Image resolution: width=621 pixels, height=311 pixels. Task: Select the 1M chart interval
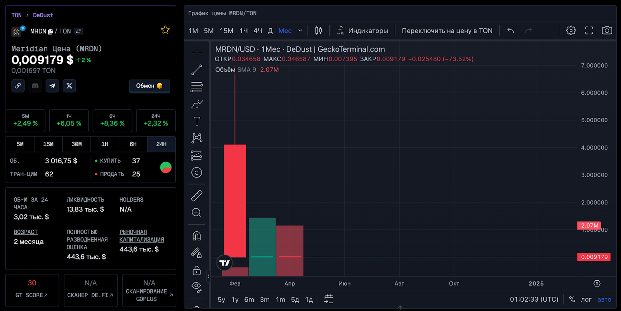click(x=193, y=31)
